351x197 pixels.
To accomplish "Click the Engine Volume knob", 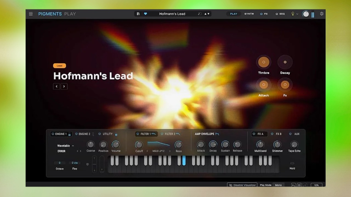I will pyautogui.click(x=116, y=144).
